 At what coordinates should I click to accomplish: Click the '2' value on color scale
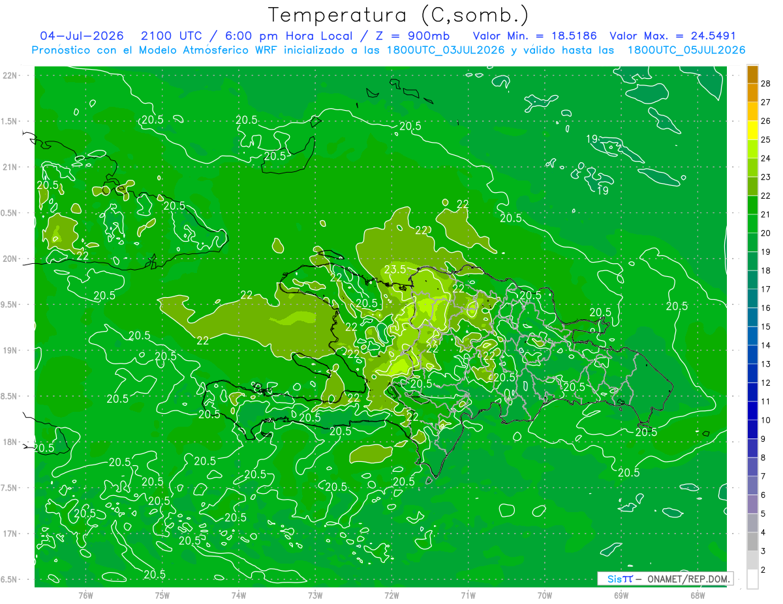tap(763, 570)
